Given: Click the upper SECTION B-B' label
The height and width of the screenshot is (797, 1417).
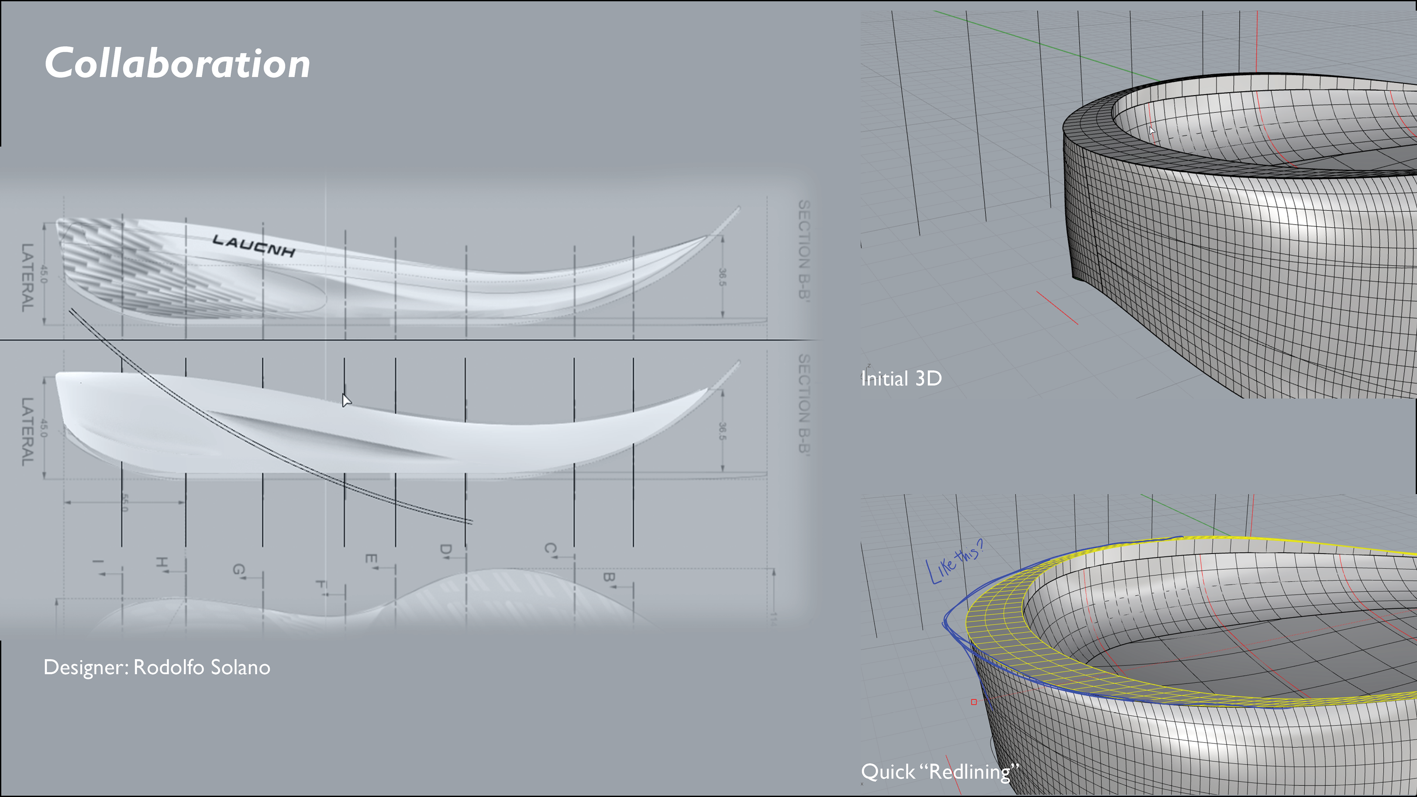Looking at the screenshot, I should [x=804, y=250].
